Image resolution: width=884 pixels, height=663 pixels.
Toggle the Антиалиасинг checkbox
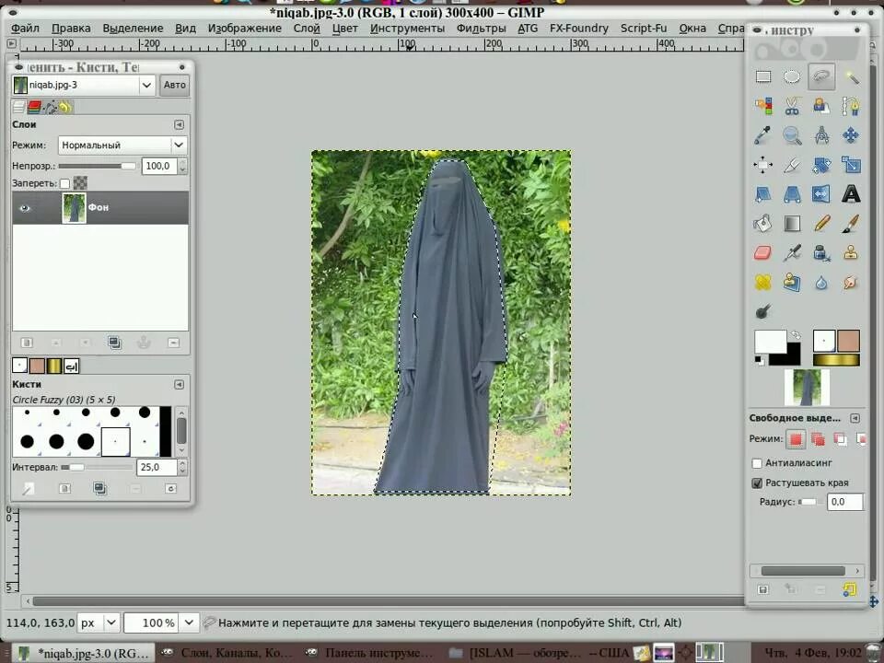[x=757, y=463]
